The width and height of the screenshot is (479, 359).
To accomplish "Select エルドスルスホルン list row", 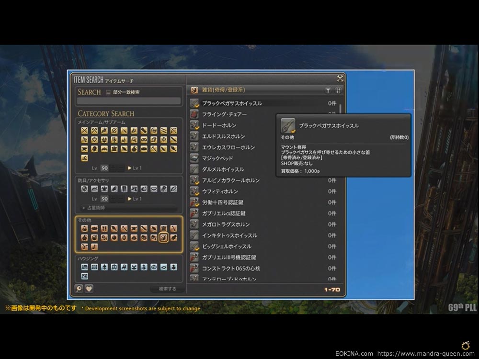I will (x=263, y=136).
